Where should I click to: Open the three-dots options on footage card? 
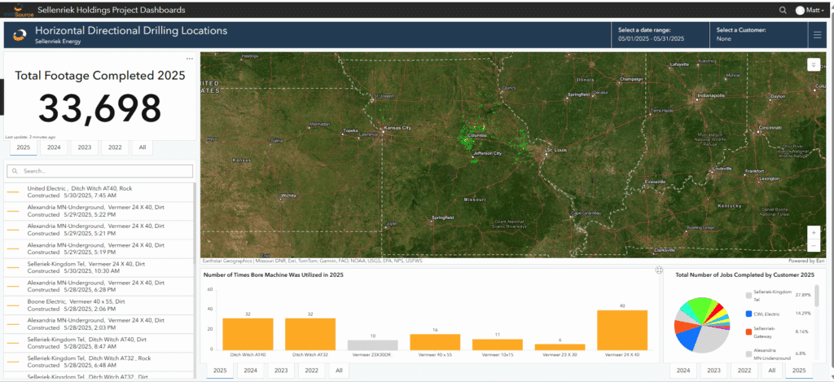point(189,59)
